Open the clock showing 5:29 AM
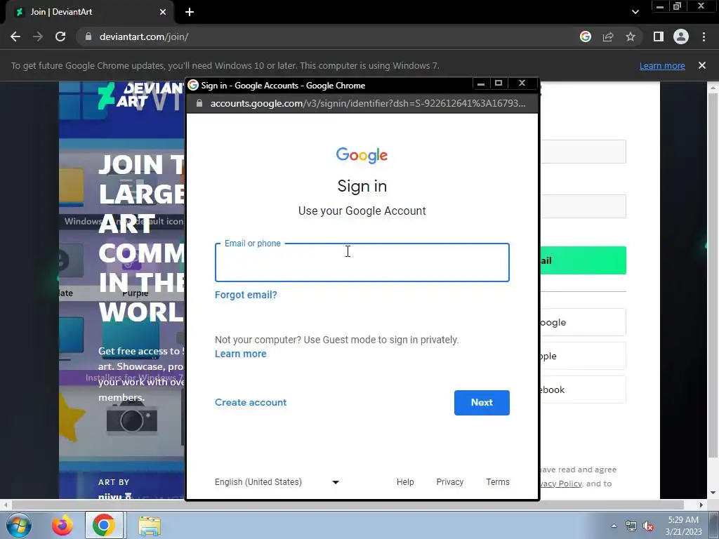The width and height of the screenshot is (719, 539). click(x=683, y=526)
